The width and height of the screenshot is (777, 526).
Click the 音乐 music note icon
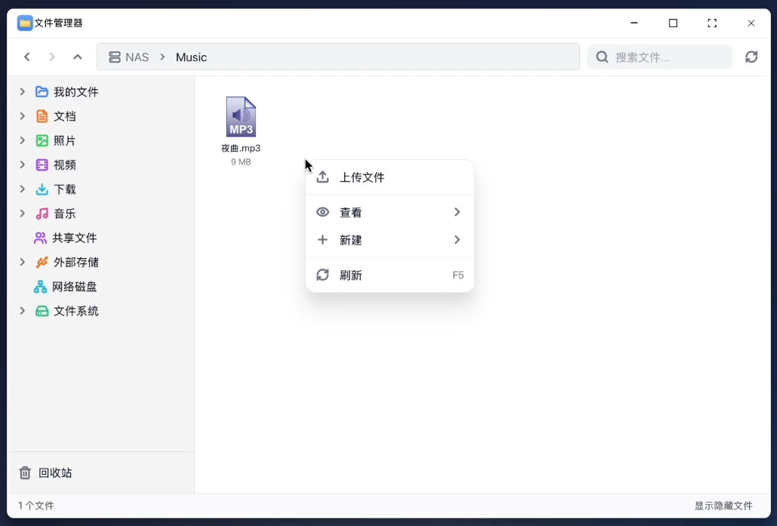[x=42, y=213]
